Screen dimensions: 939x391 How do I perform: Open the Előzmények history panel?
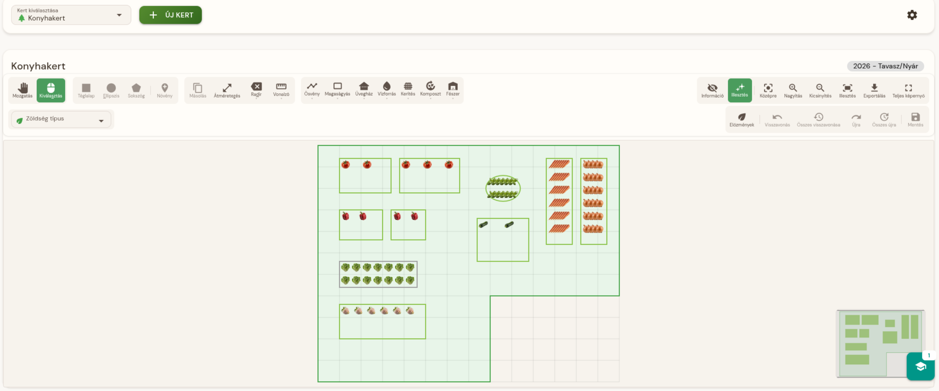click(742, 120)
